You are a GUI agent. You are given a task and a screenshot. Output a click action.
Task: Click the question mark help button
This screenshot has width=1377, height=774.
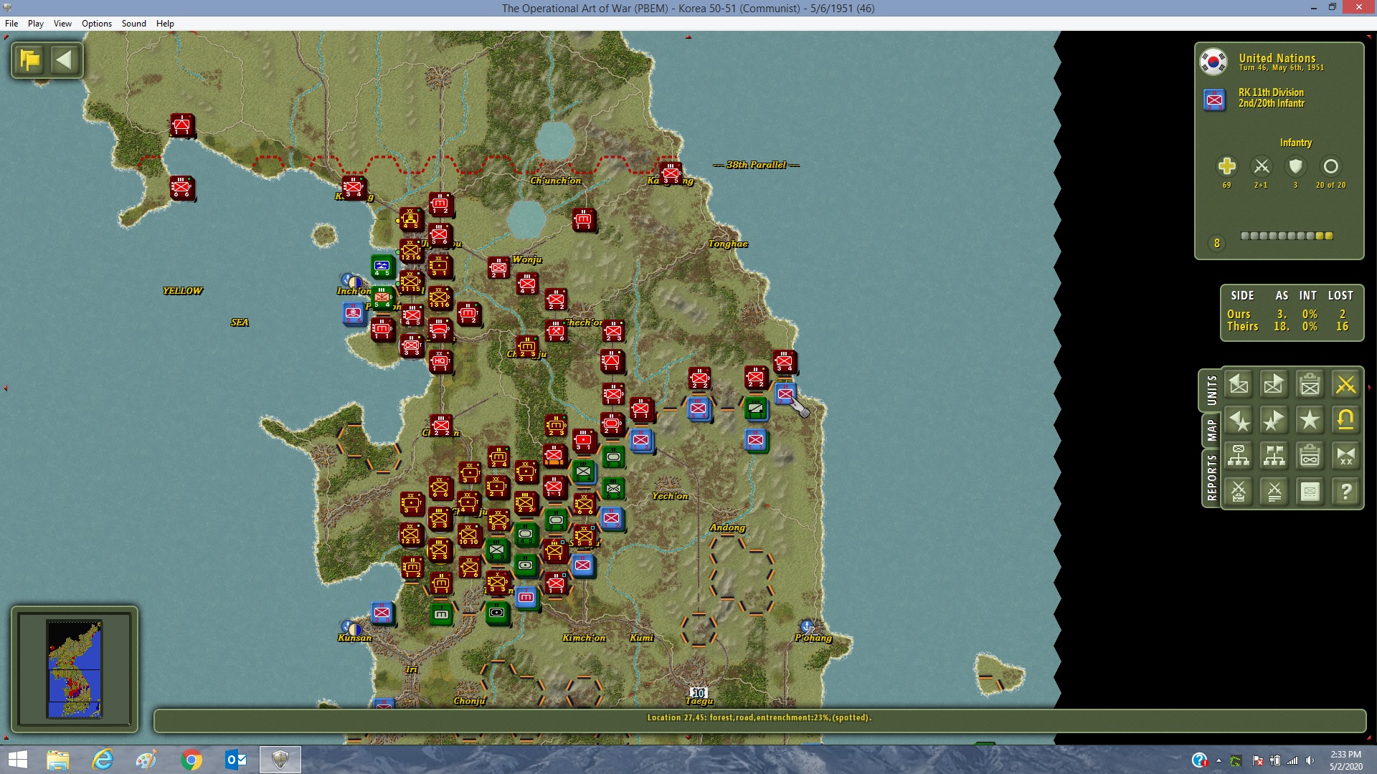point(1345,492)
